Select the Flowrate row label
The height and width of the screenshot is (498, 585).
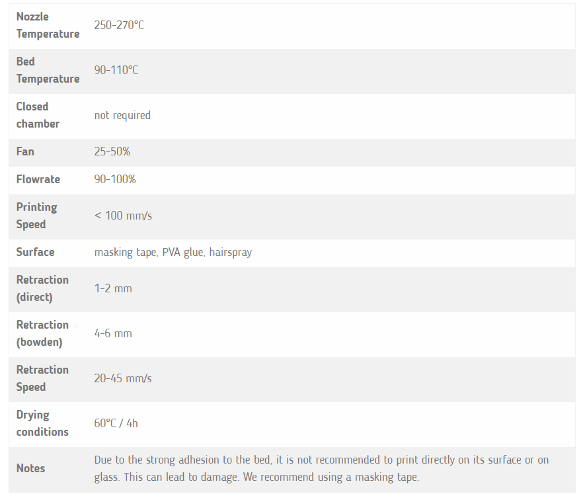pyautogui.click(x=38, y=179)
